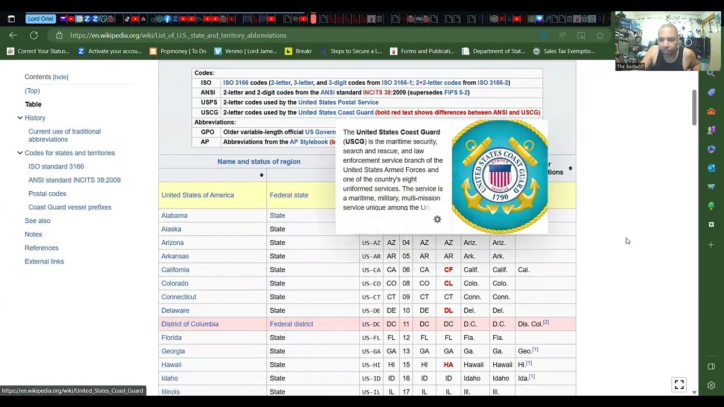Screen dimensions: 724x407
Task: Open the 'Steps to Secure a L...' bookmark
Action: click(x=351, y=51)
